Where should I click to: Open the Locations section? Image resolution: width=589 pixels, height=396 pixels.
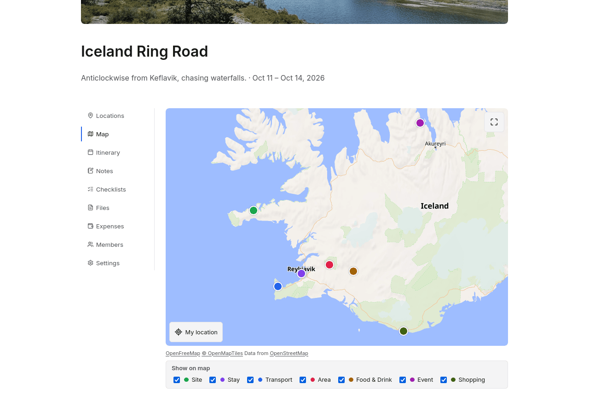118,116
